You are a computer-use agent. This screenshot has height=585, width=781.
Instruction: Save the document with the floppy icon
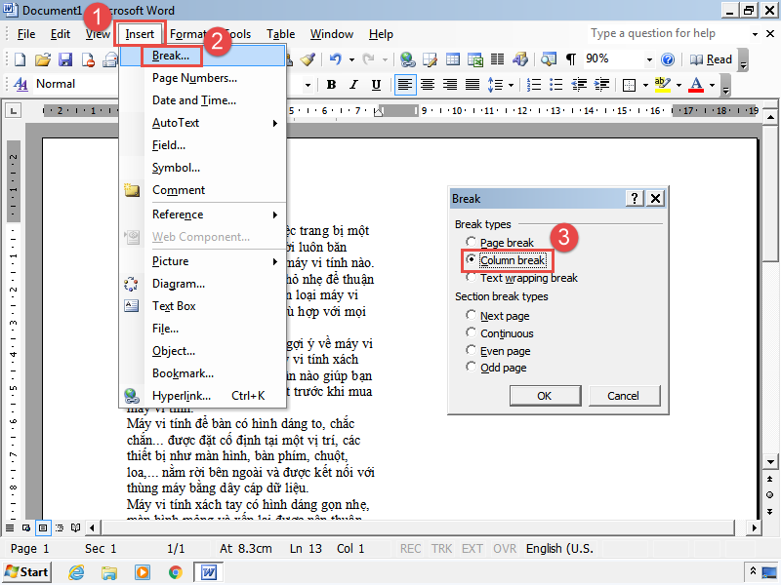65,59
